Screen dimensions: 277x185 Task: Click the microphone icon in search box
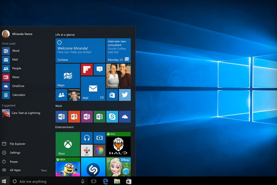pyautogui.click(x=82, y=182)
